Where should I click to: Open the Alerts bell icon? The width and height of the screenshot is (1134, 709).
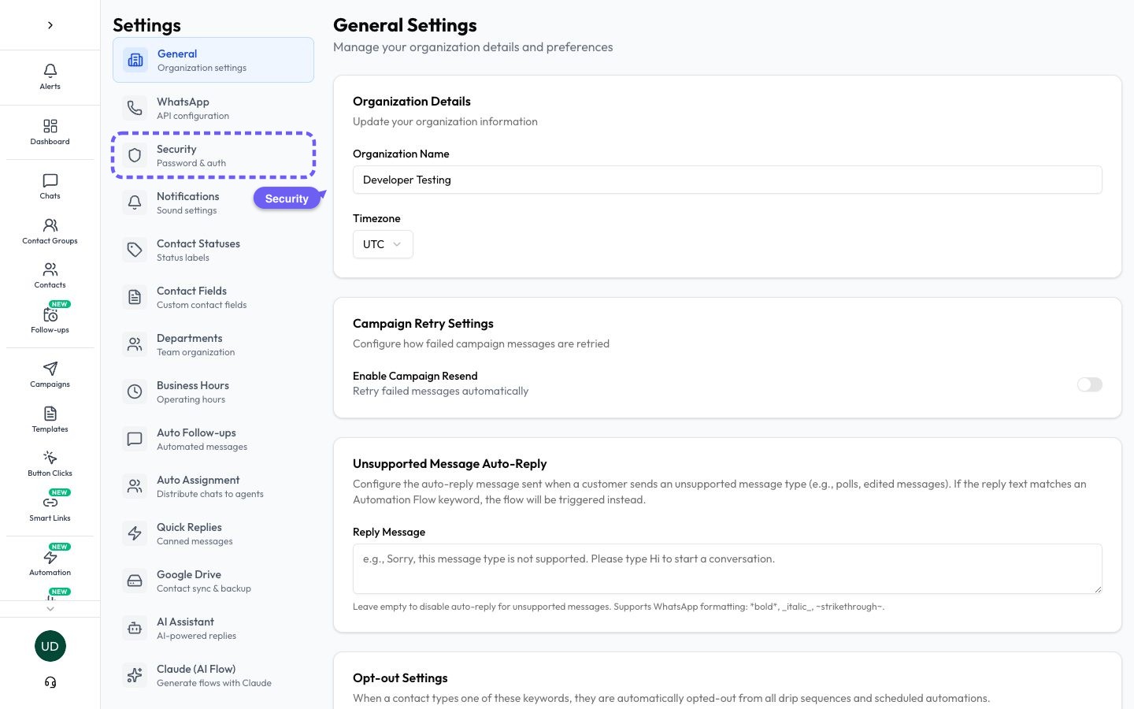[50, 71]
